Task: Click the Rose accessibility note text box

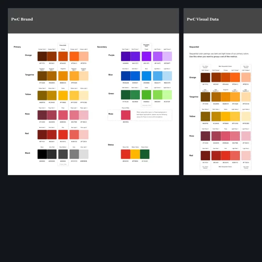Action: click(154, 115)
